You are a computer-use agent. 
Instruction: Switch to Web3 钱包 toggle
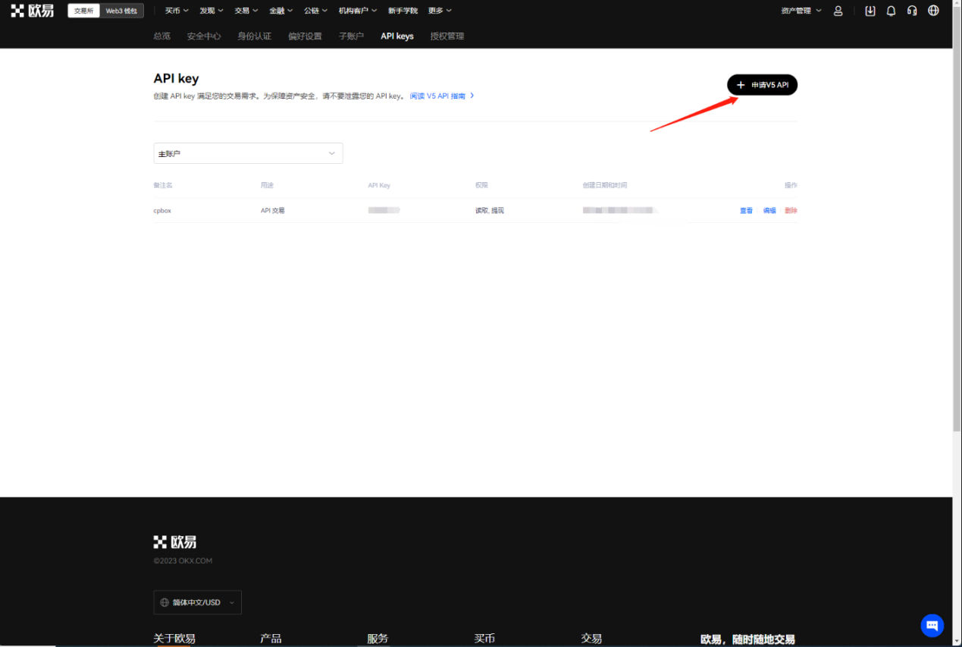click(x=121, y=11)
